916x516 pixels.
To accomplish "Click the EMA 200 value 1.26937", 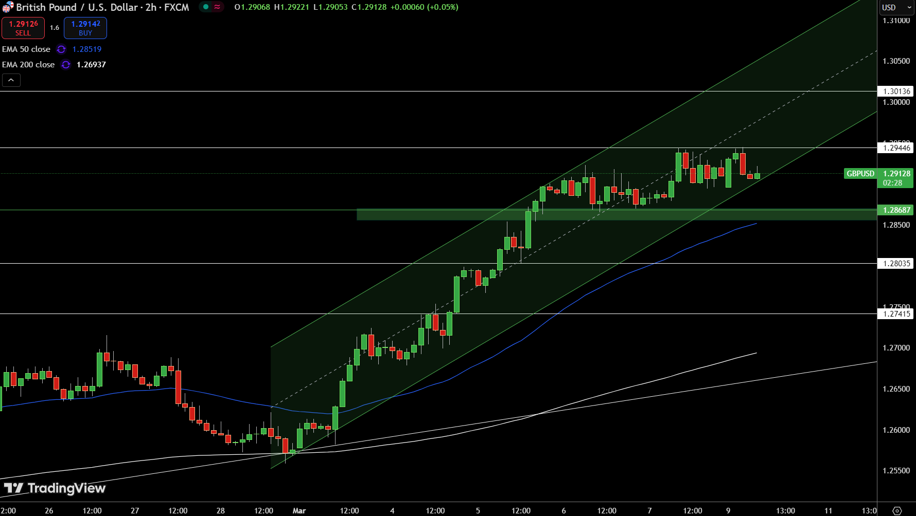I will coord(91,65).
